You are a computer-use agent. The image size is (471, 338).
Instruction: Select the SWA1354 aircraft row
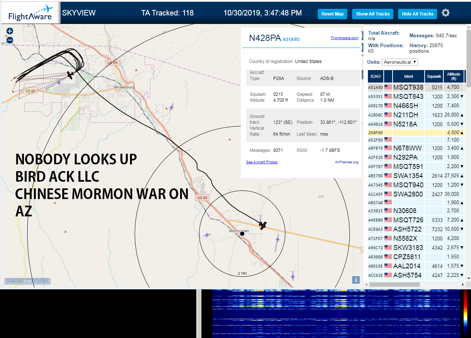(x=416, y=176)
